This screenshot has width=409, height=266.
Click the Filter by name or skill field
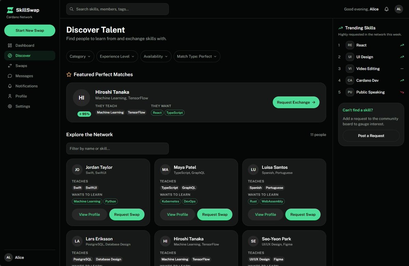click(118, 148)
